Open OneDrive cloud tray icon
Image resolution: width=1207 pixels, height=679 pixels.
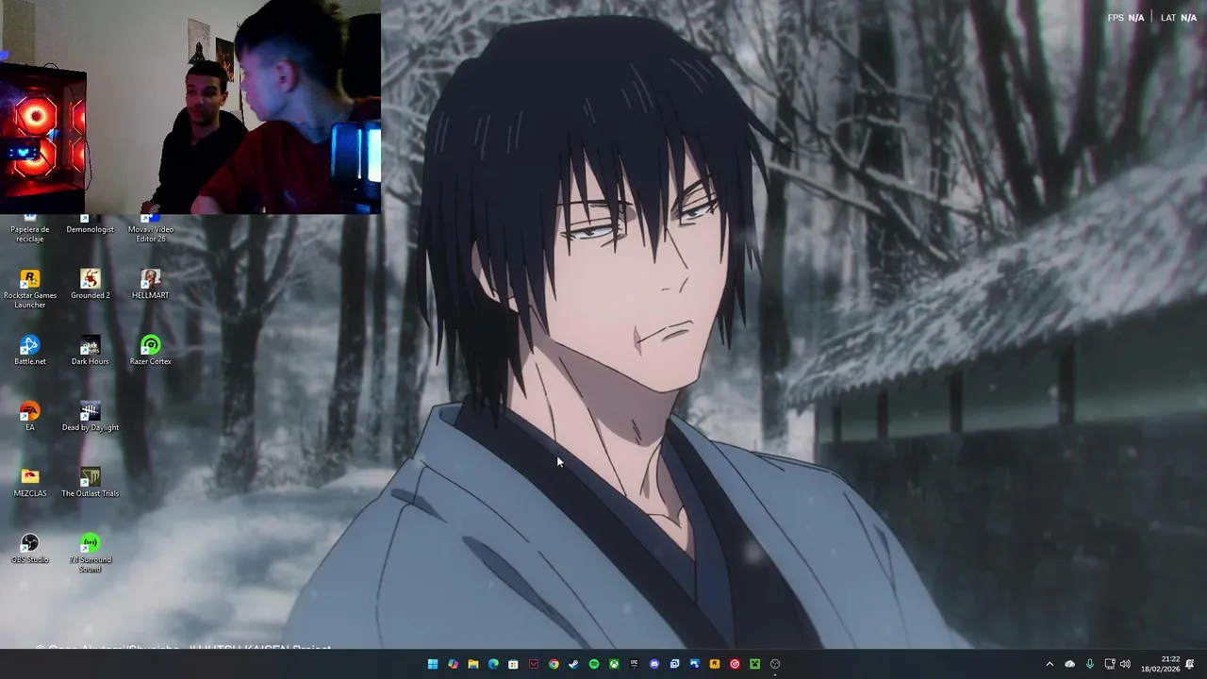tap(1069, 664)
